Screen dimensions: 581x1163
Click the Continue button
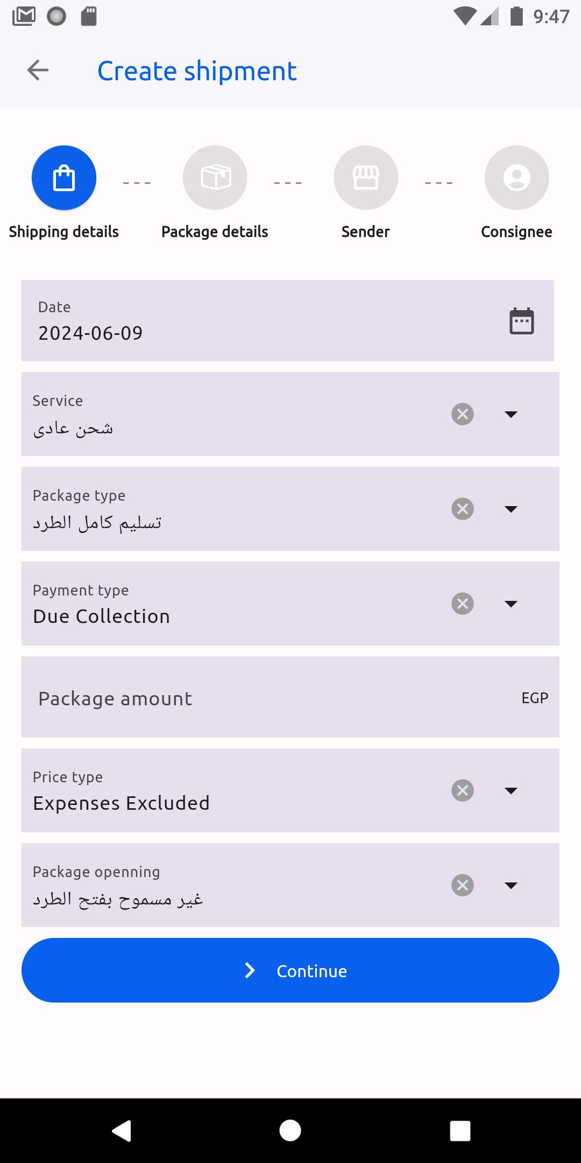[x=290, y=970]
